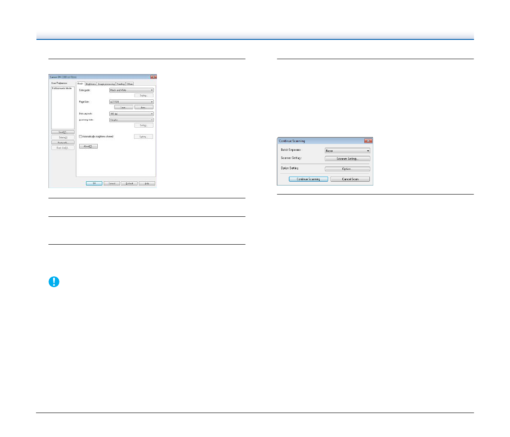Switch to the Brightness tab

(x=90, y=84)
